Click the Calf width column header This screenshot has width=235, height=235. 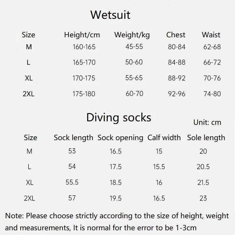coord(164,137)
